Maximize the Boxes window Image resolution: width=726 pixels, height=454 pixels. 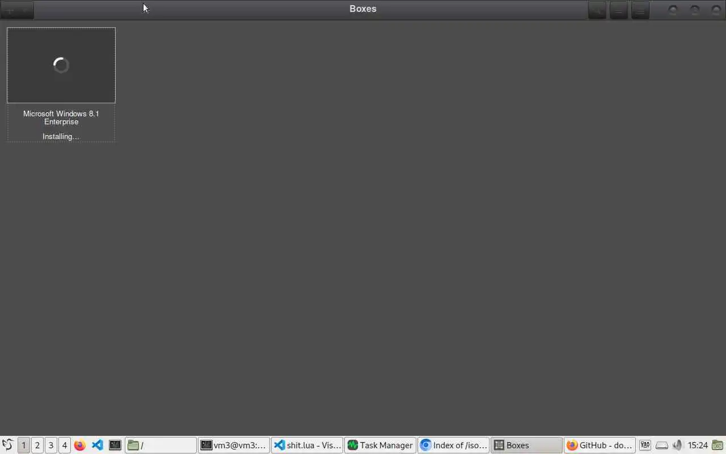pos(695,10)
